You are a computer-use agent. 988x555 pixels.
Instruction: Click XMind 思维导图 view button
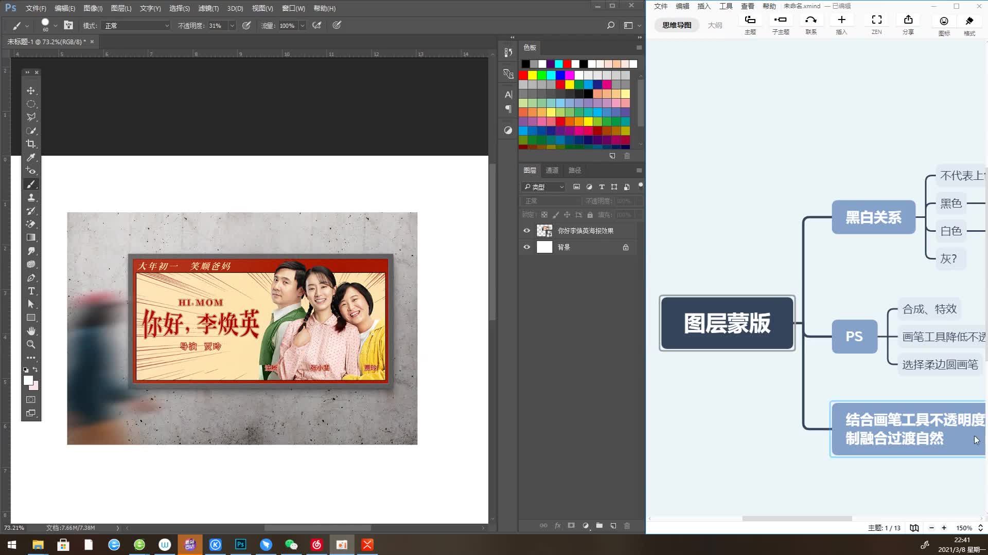tap(677, 25)
